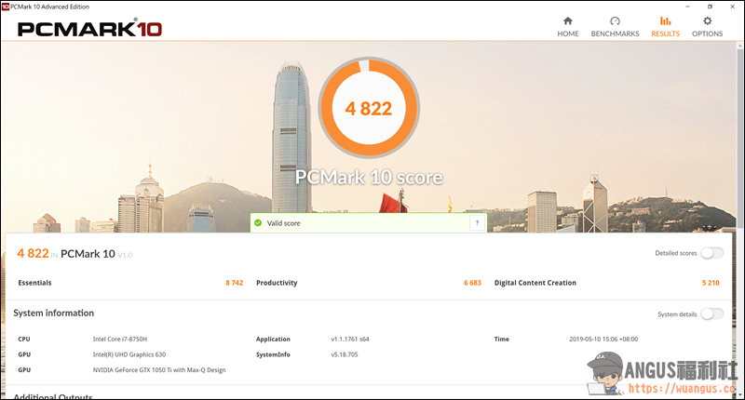Click the PCMark 10 logo
This screenshot has height=400, width=745.
89,28
